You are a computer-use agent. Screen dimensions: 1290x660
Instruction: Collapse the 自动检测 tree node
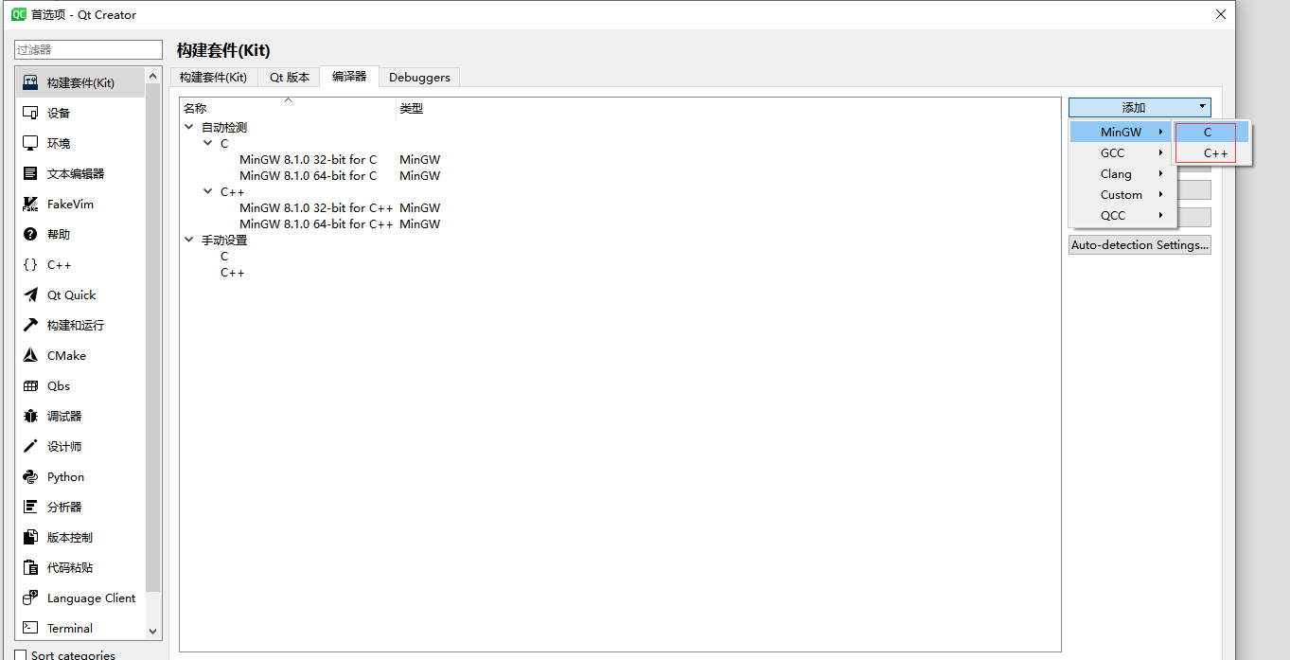[190, 127]
